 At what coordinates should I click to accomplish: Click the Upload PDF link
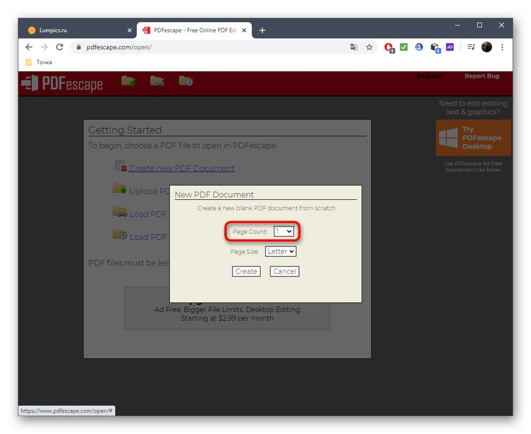149,191
